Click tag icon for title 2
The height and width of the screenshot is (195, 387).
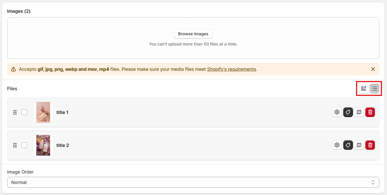coord(348,145)
